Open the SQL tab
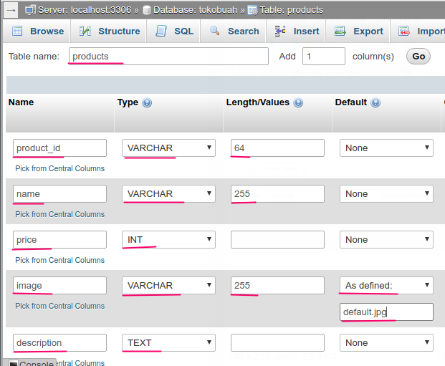Viewport: 445px width, 366px height. click(175, 32)
